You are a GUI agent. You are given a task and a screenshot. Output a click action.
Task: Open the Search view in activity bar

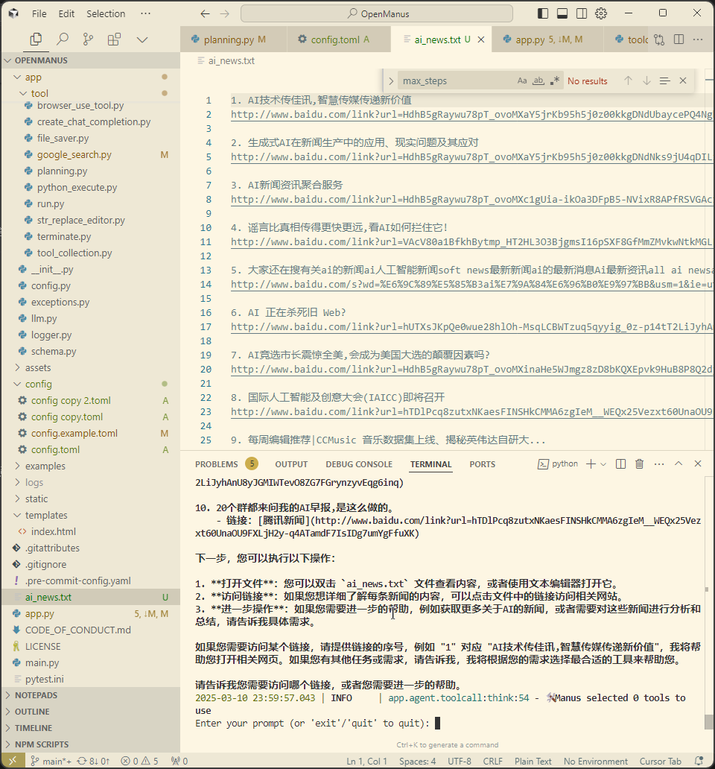(63, 39)
